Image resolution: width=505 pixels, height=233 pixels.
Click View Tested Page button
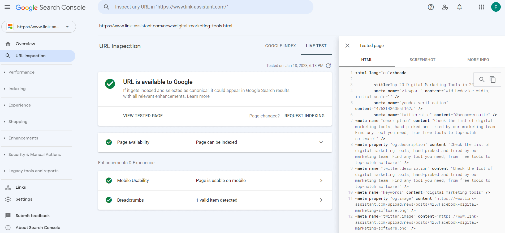click(143, 116)
